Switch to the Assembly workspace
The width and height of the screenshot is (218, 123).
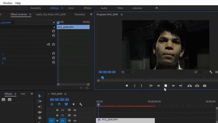pyautogui.click(x=35, y=8)
